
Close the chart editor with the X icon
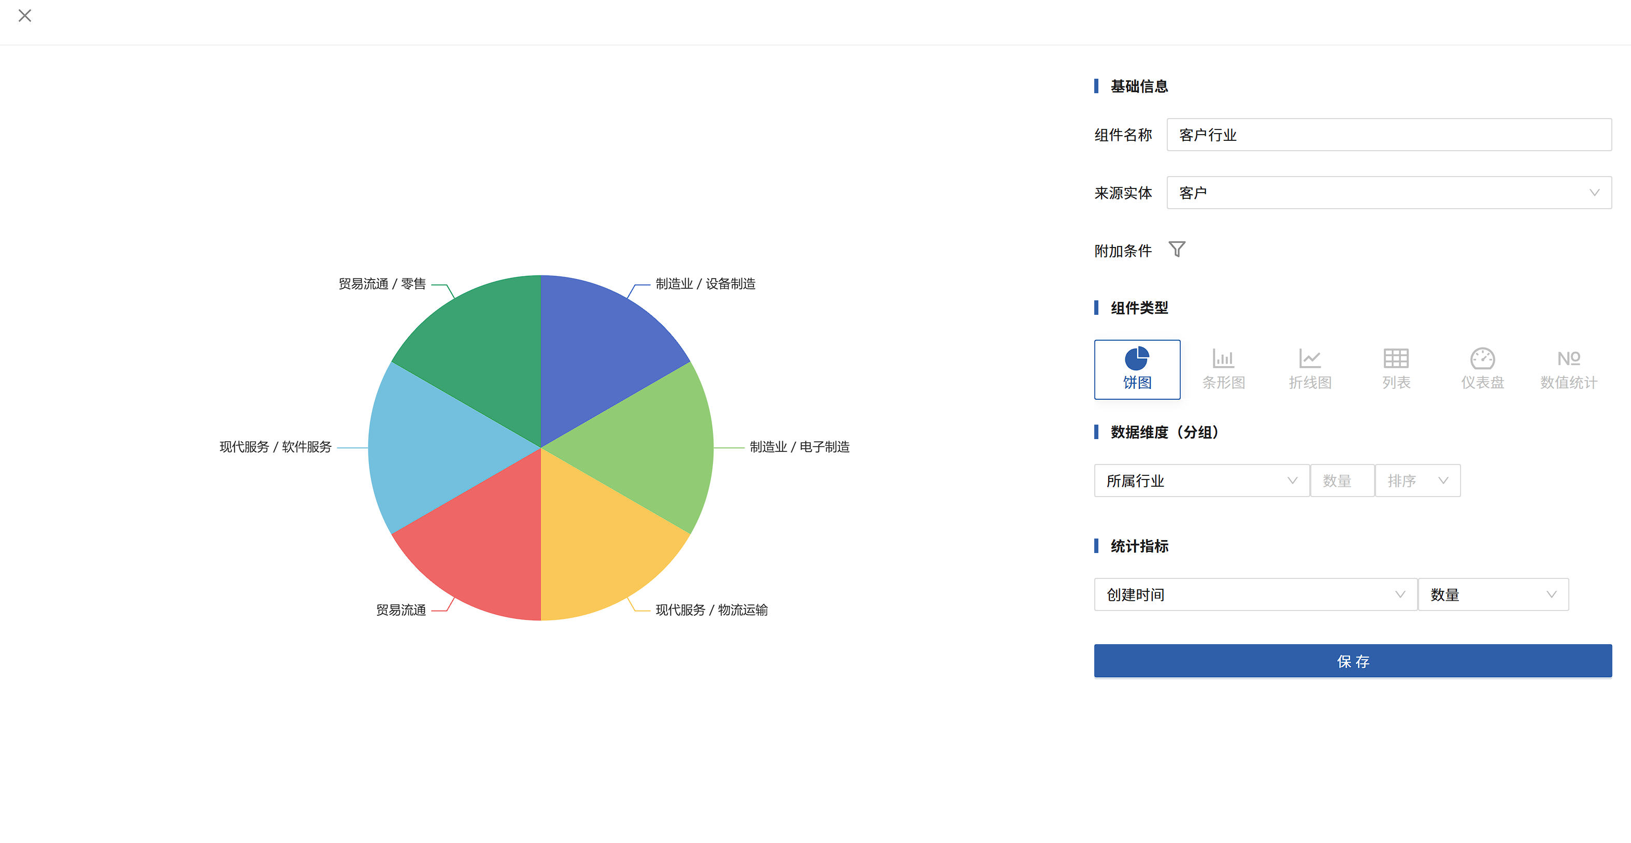point(25,16)
